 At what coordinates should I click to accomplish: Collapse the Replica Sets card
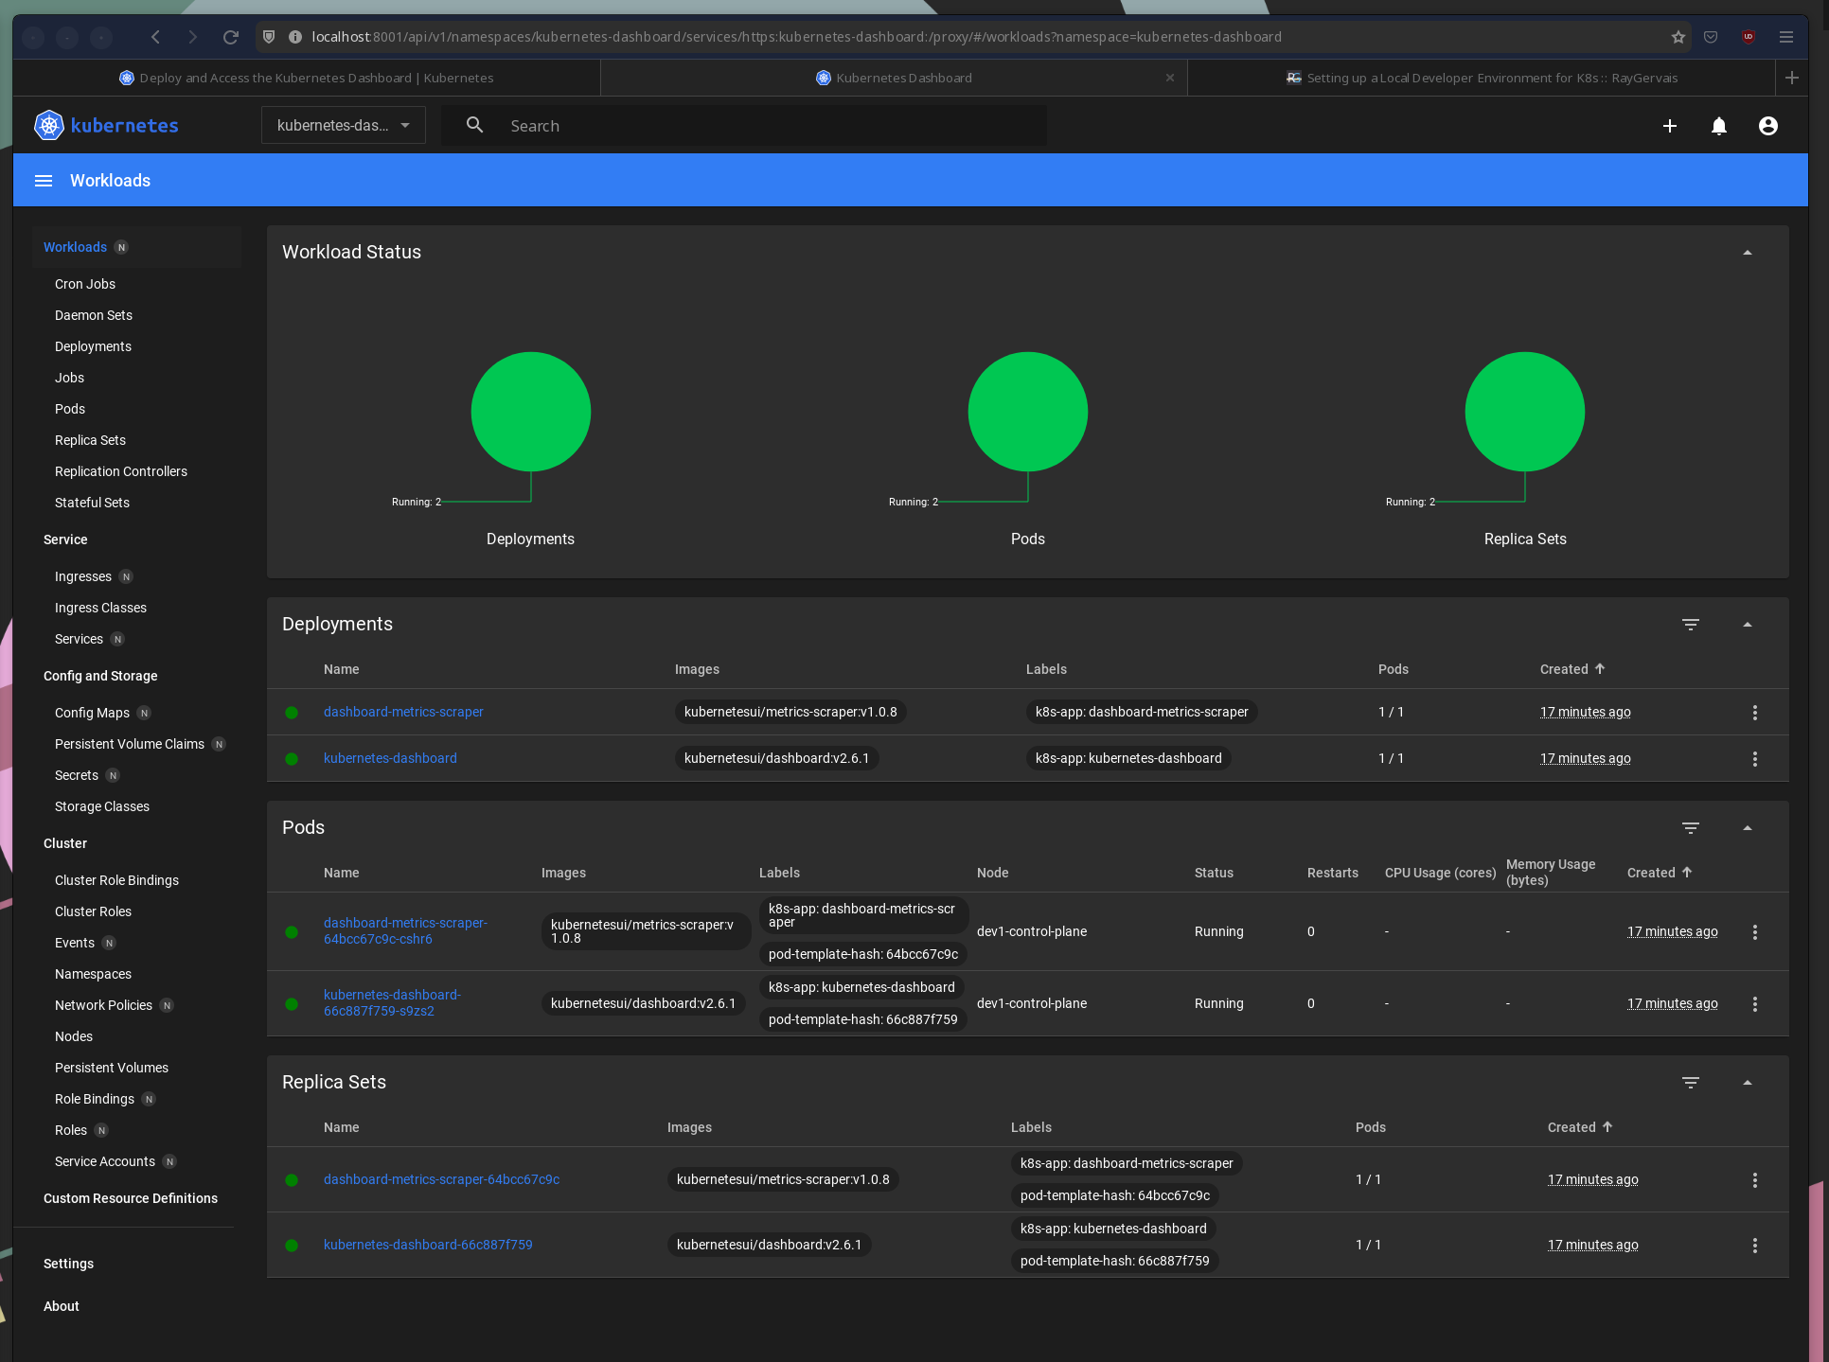tap(1748, 1083)
